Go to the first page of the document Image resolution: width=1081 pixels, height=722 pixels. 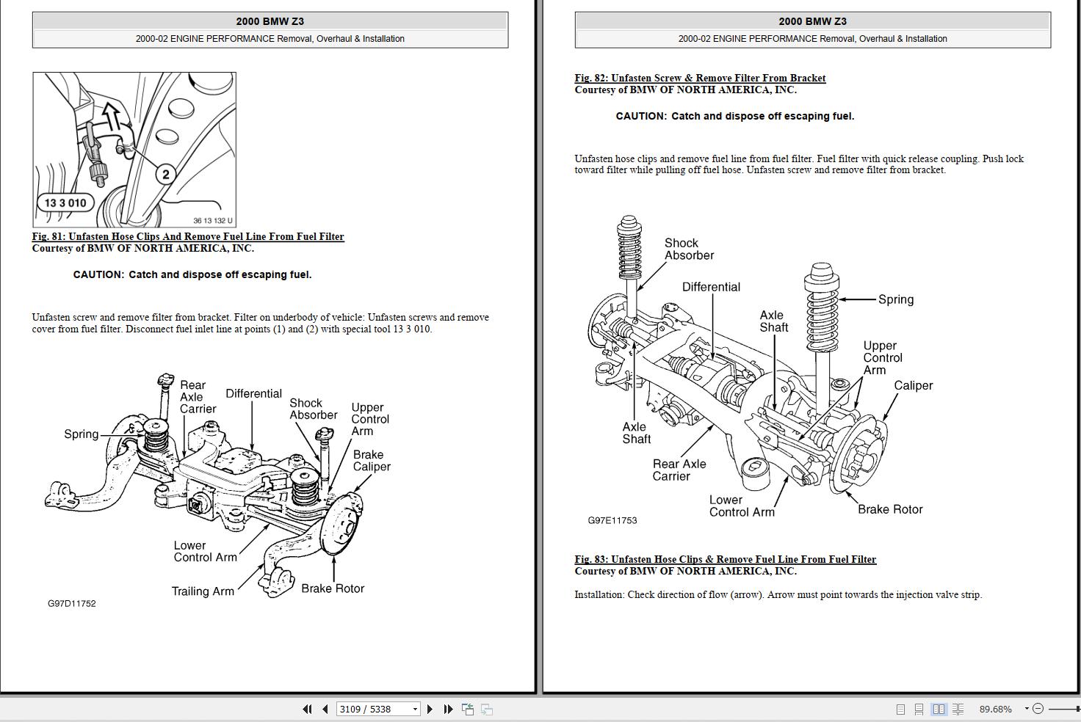tap(306, 709)
